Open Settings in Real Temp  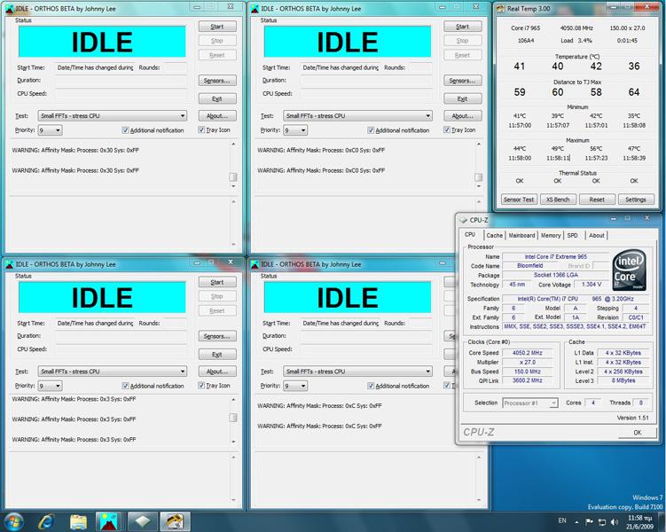click(x=636, y=199)
